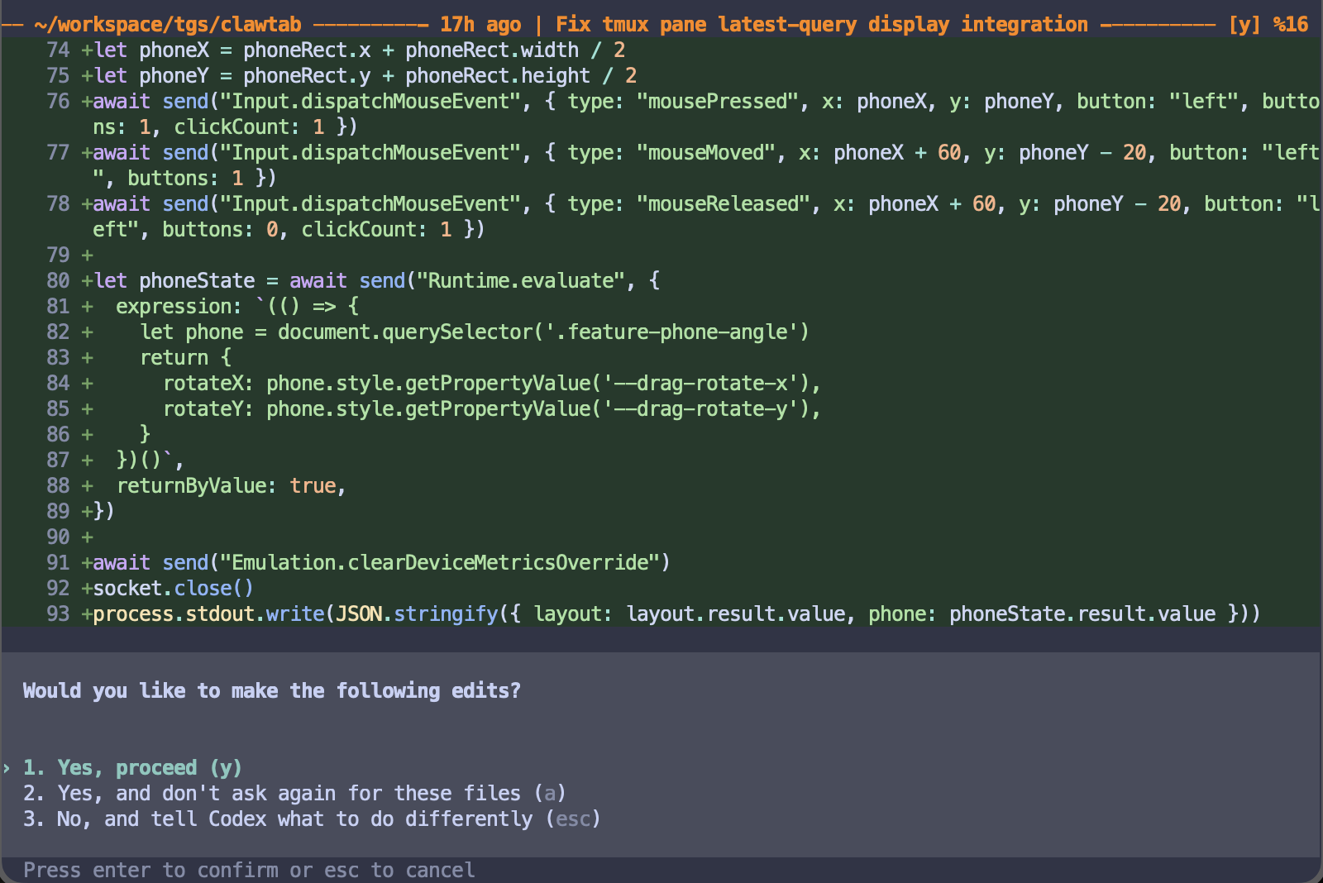
Task: Click line number 76 in the diff
Action: coord(58,102)
